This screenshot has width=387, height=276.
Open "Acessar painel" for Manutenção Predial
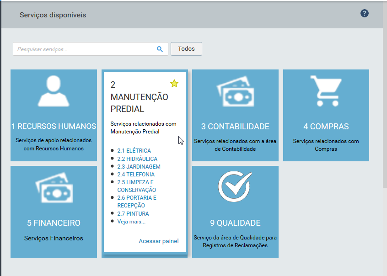click(158, 241)
